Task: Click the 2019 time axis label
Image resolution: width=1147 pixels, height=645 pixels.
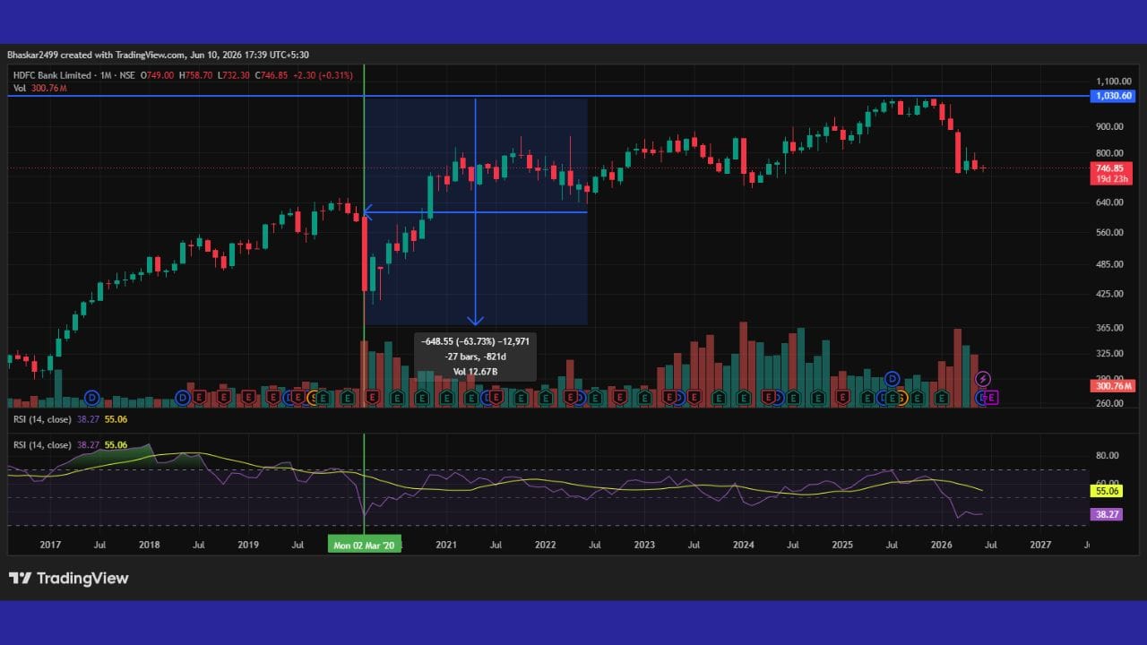Action: [x=248, y=544]
